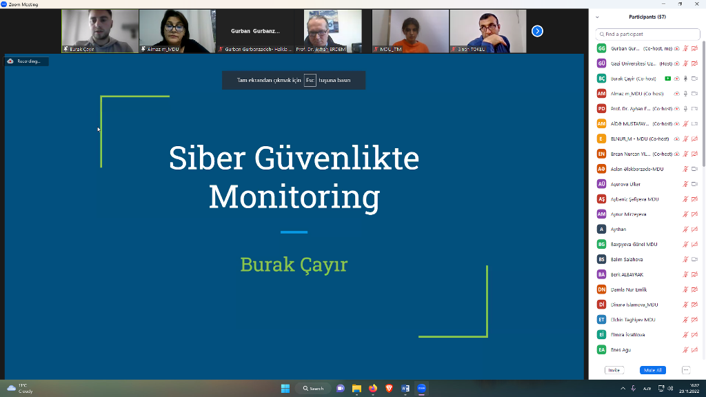Click the Invite button
This screenshot has width=706, height=397.
click(x=614, y=370)
